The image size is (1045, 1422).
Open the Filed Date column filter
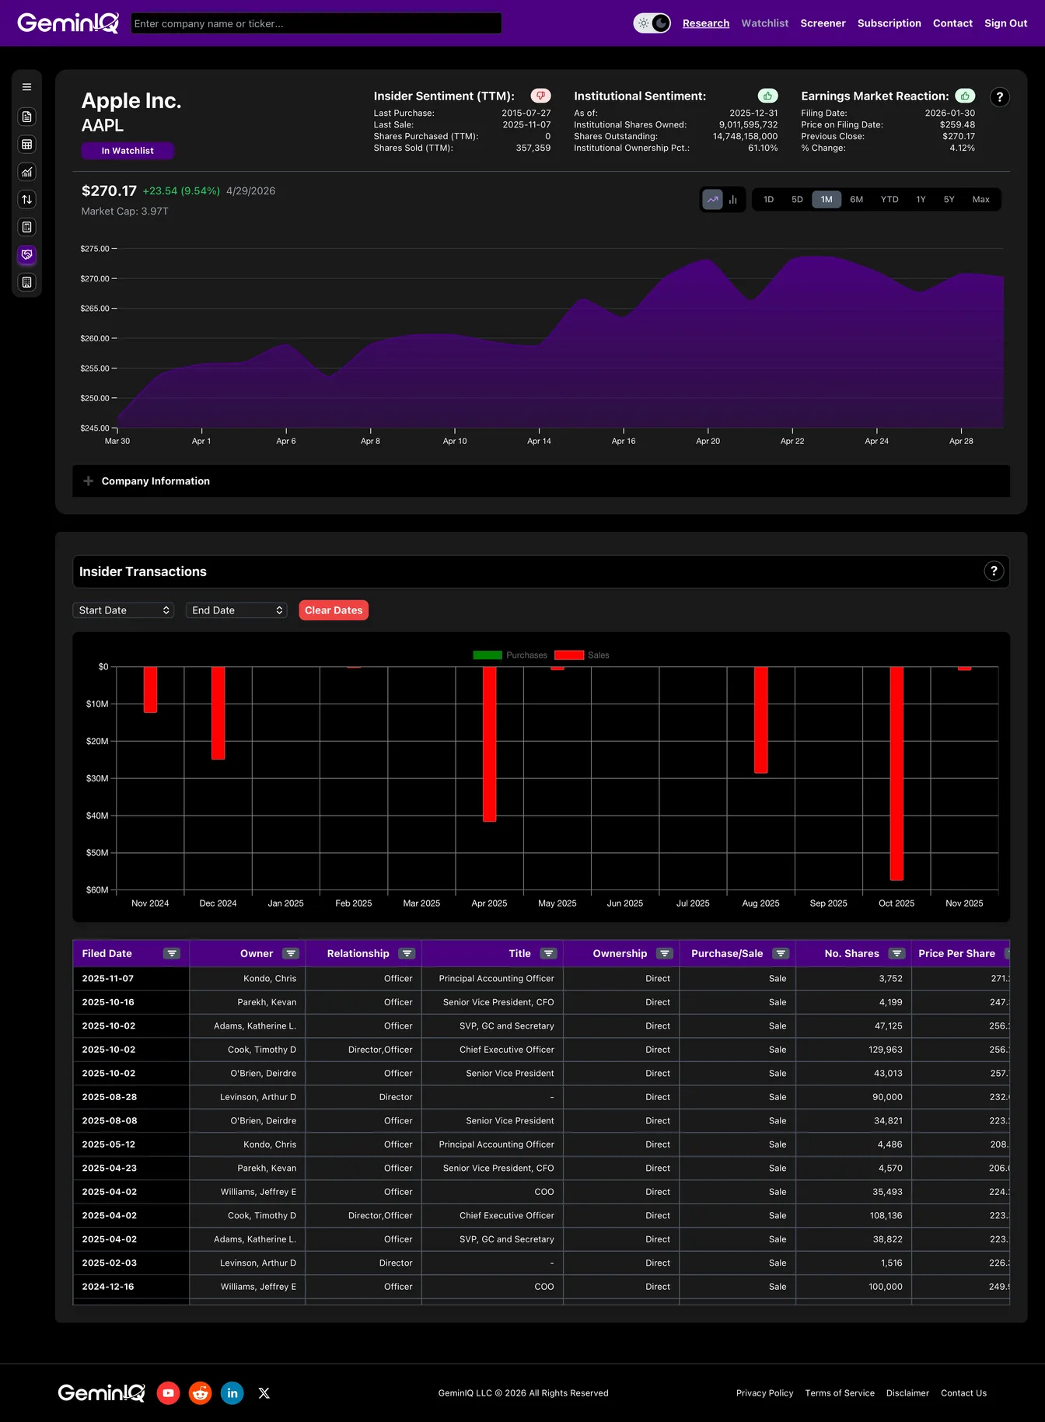click(172, 954)
